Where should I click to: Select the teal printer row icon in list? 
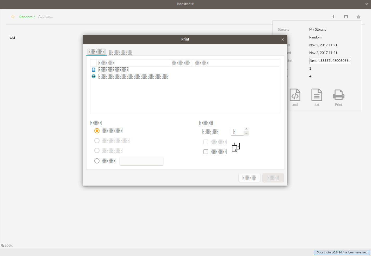pyautogui.click(x=94, y=76)
